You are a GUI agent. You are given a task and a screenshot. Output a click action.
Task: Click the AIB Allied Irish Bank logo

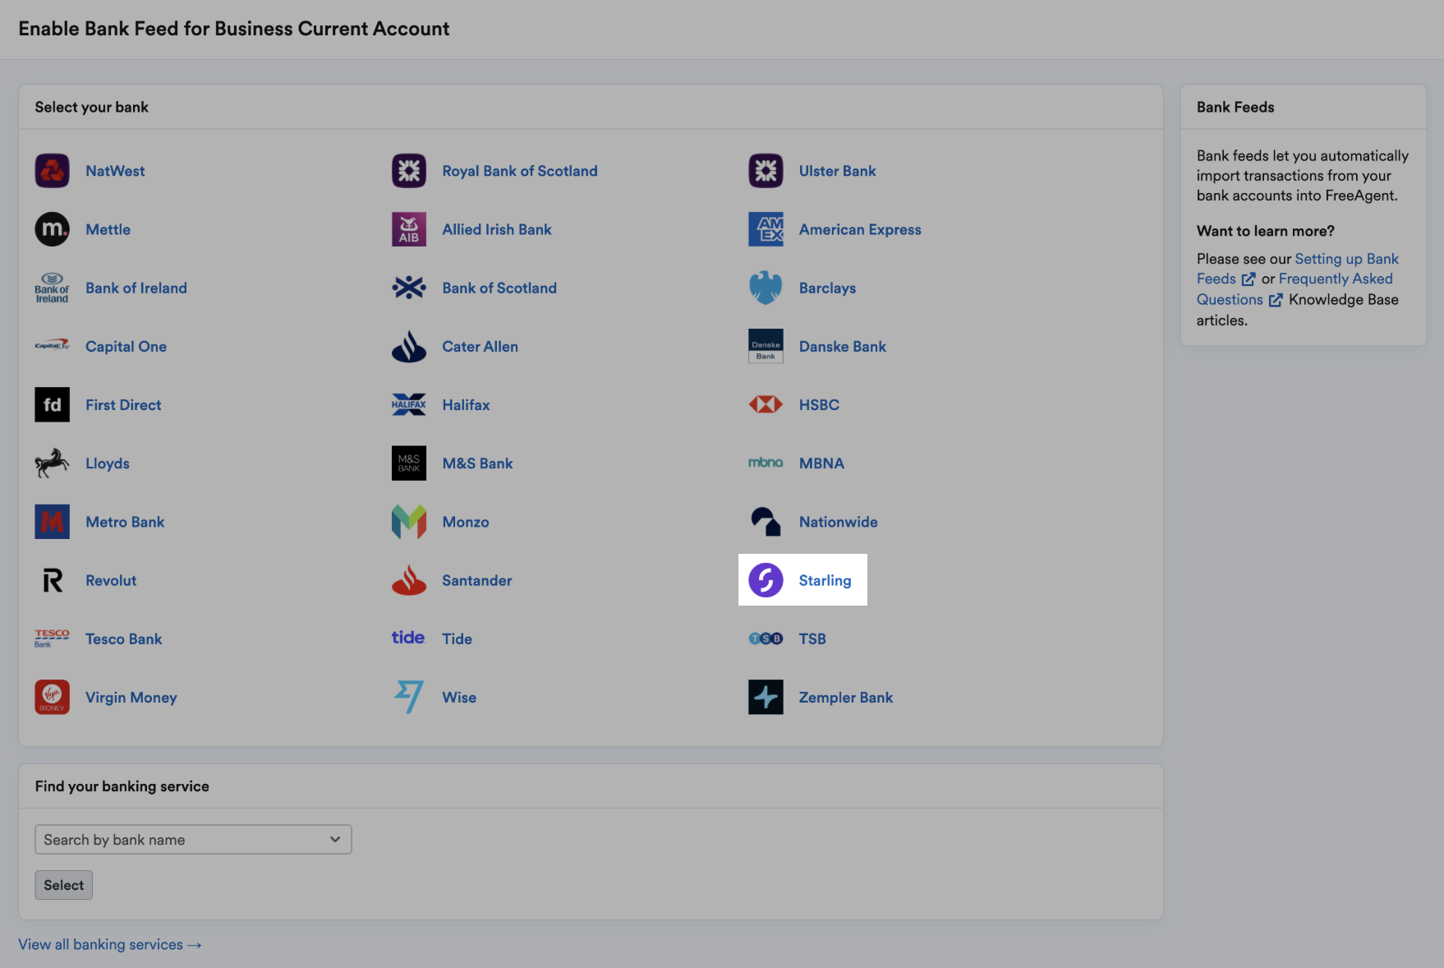pos(409,229)
